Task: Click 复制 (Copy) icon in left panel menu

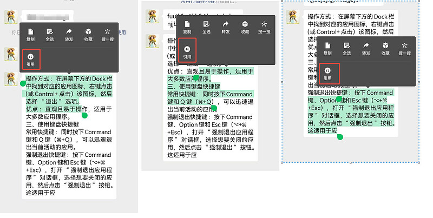Action: (30, 34)
